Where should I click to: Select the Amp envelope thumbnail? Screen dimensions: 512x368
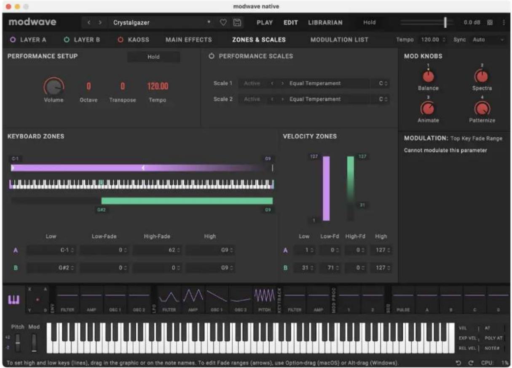click(91, 300)
